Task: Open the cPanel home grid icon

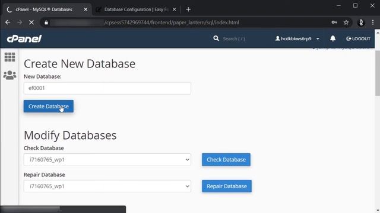Action: coord(9,57)
